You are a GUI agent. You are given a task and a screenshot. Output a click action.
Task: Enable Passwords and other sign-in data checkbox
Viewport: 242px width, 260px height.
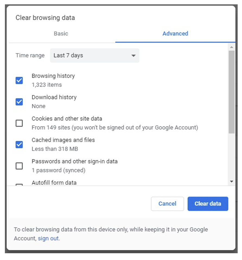click(x=19, y=166)
